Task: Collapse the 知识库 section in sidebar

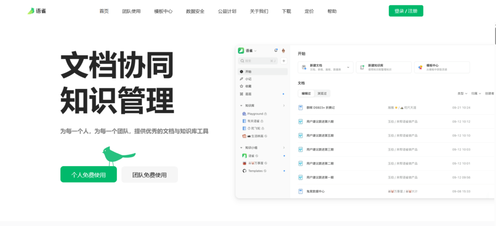Action: coord(241,105)
